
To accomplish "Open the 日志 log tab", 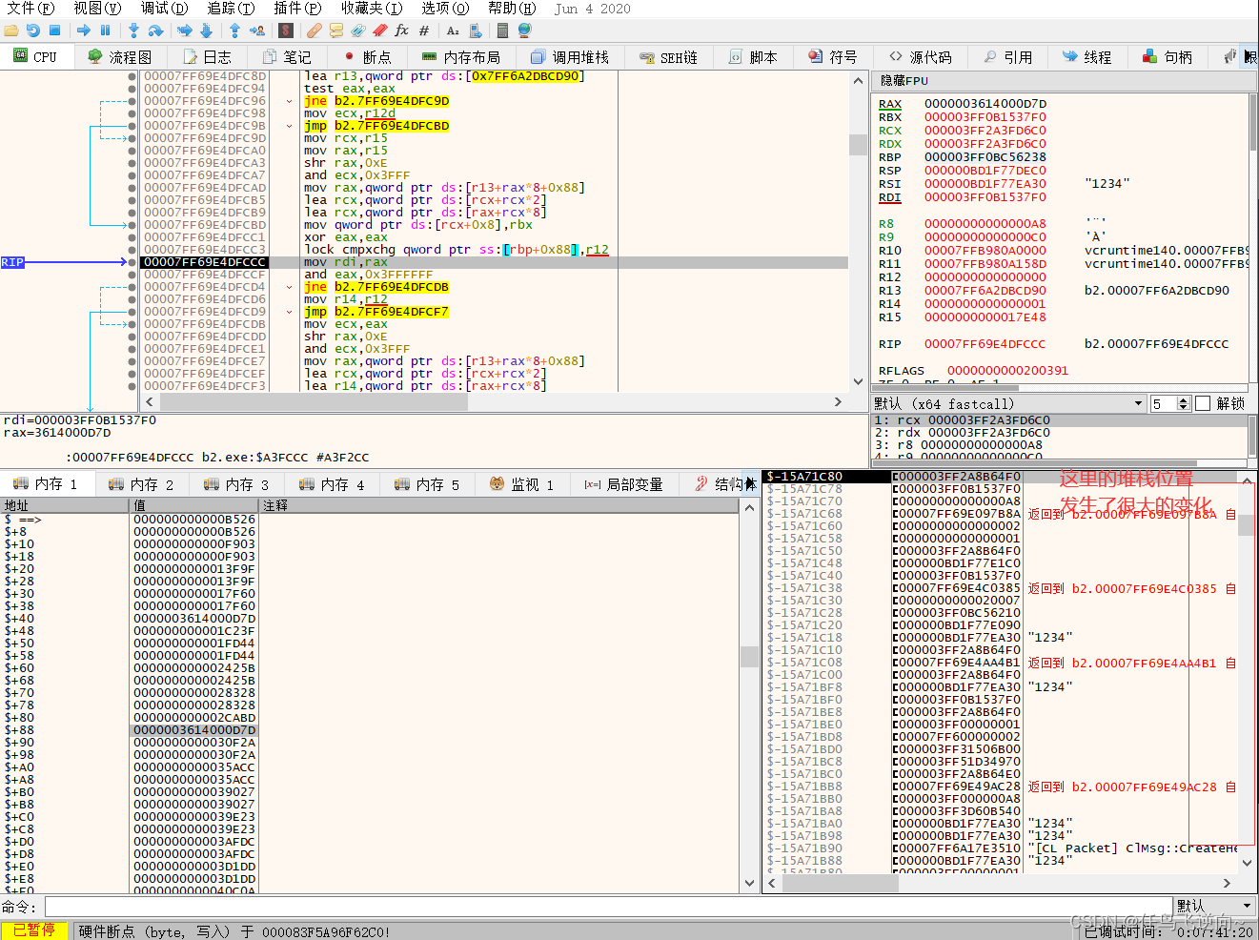I will point(207,56).
